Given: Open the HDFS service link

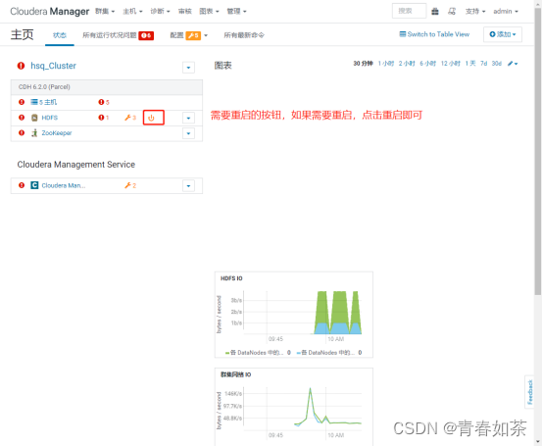Looking at the screenshot, I should [49, 118].
